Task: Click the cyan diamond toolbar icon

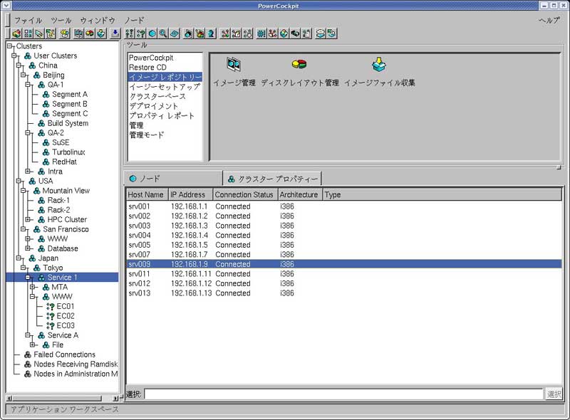Action: tap(175, 33)
